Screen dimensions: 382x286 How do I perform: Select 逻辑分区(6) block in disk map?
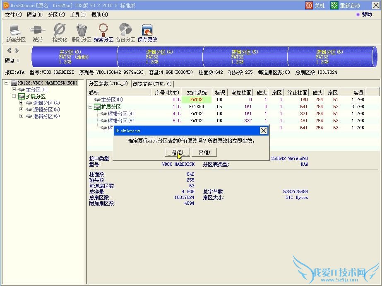tap(330, 57)
